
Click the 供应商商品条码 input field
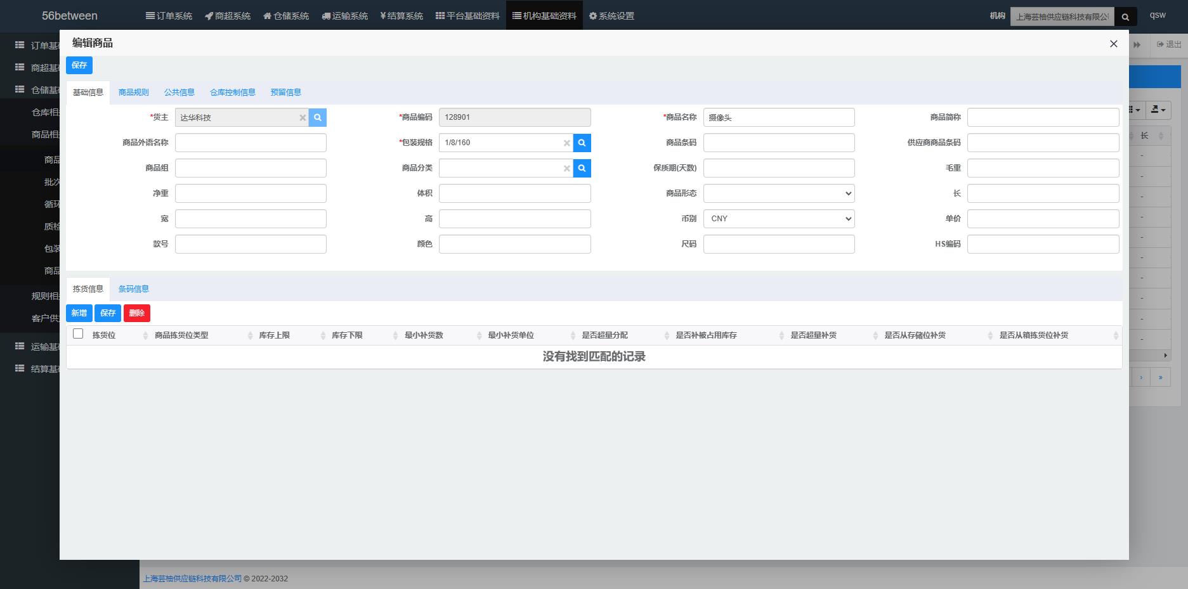tap(1043, 143)
